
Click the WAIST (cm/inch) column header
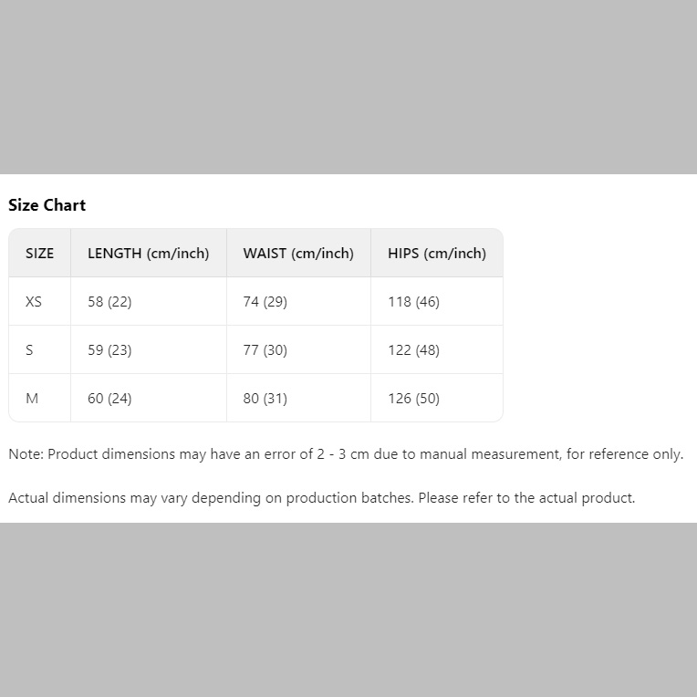click(298, 254)
